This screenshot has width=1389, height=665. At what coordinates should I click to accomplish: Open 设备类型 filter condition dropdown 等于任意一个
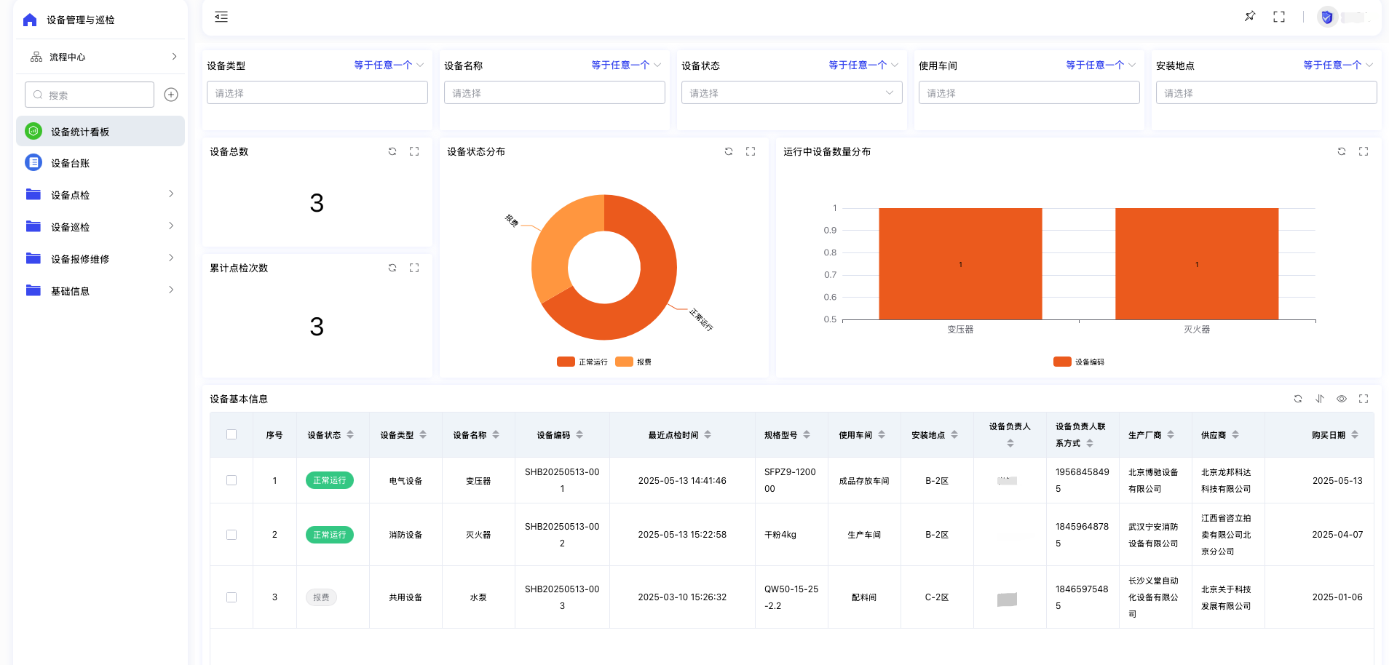(389, 65)
